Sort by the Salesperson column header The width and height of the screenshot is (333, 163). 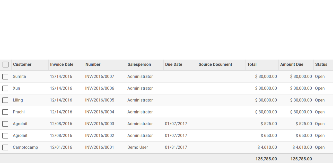click(139, 64)
